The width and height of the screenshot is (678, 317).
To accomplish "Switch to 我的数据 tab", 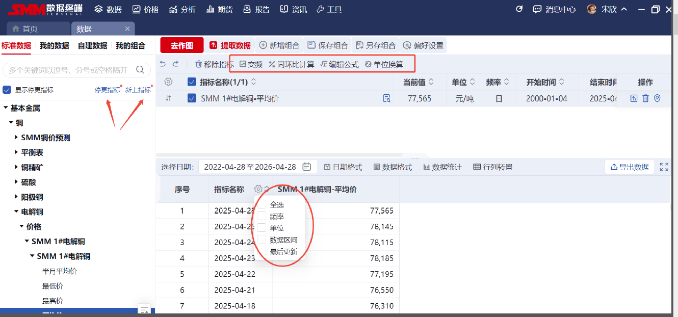I will 55,45.
